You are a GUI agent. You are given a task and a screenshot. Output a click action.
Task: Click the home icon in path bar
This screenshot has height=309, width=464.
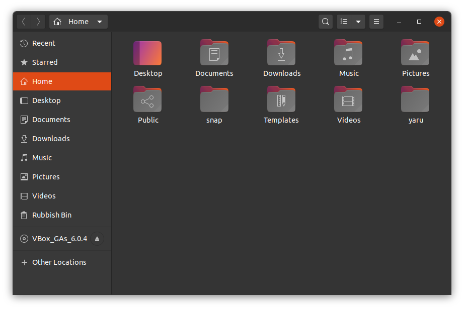pyautogui.click(x=57, y=22)
